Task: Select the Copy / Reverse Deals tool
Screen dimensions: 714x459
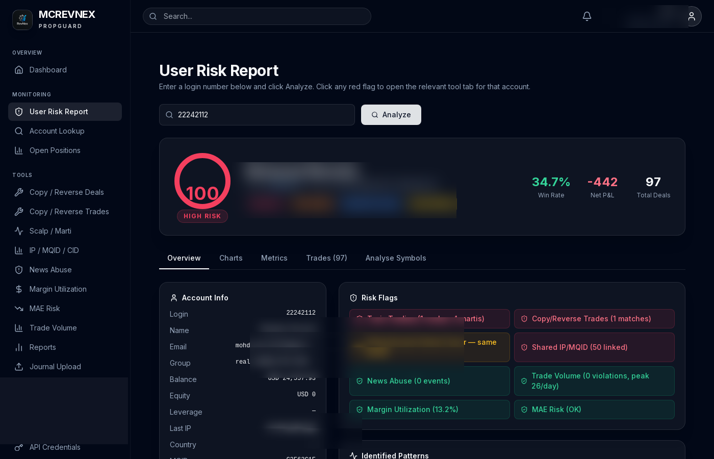Action: pyautogui.click(x=66, y=192)
